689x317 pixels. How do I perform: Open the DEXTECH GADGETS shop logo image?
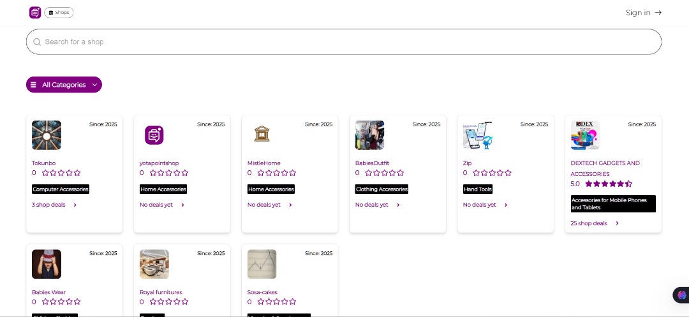point(585,135)
